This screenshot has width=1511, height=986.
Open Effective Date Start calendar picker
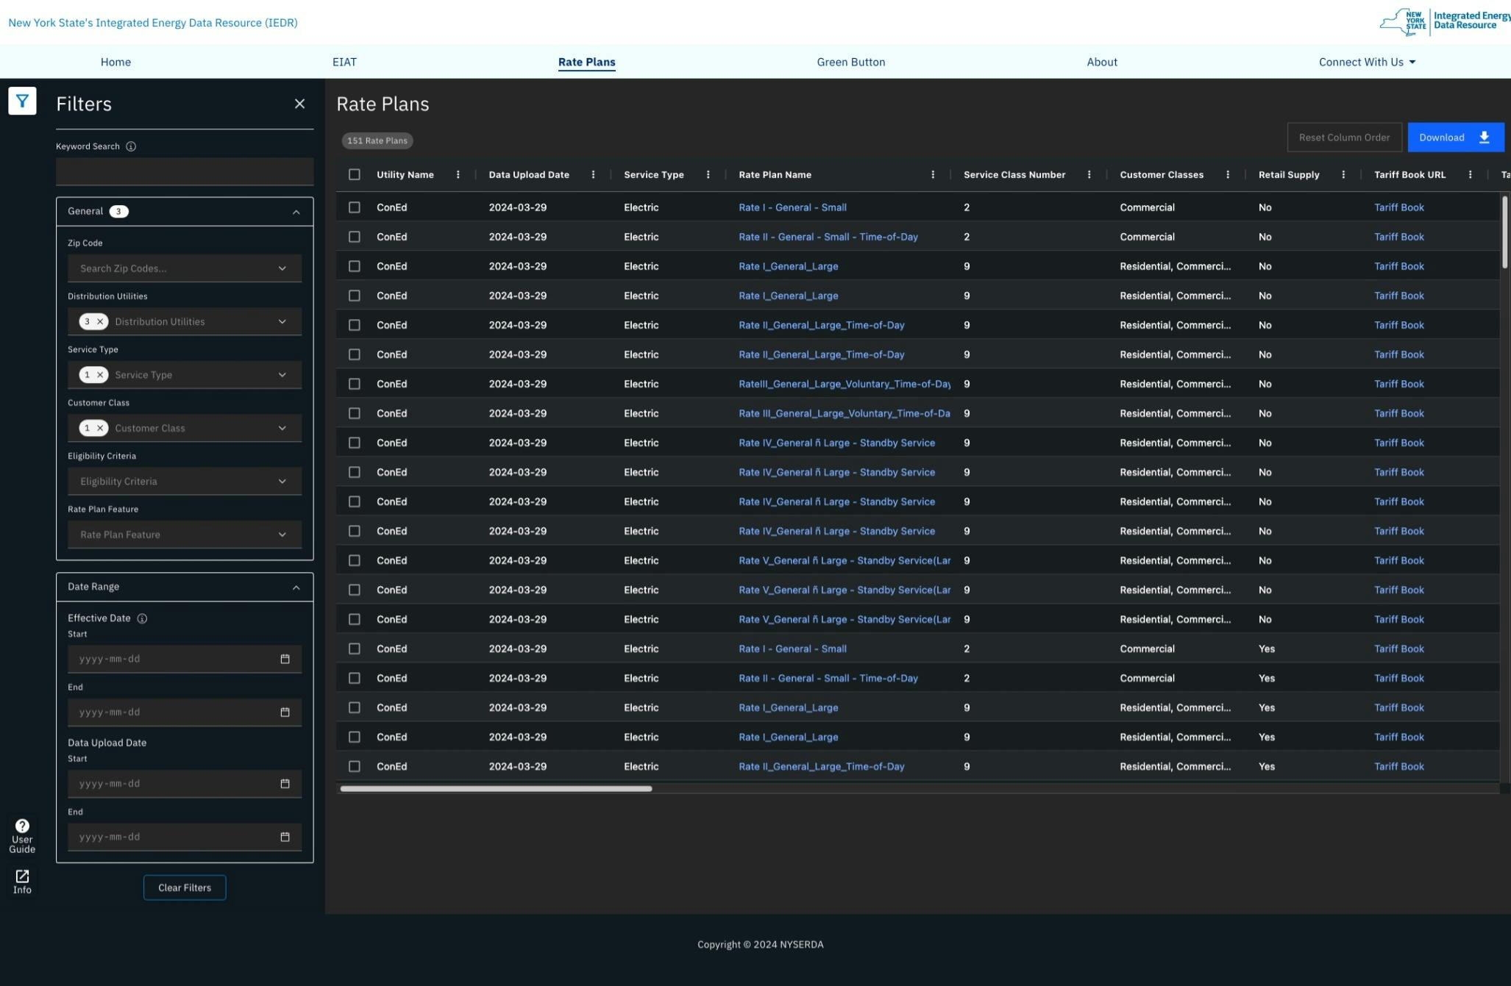click(x=285, y=659)
